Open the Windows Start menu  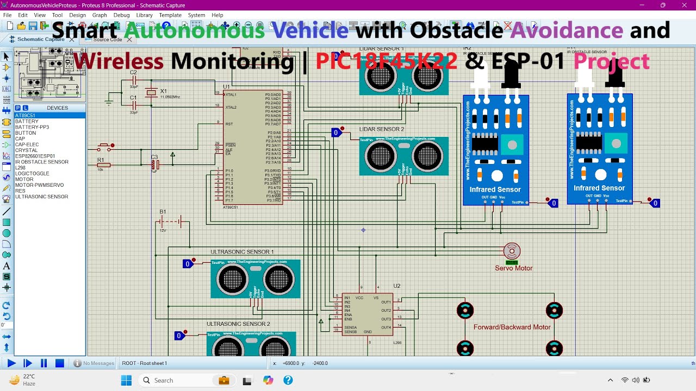pos(126,380)
